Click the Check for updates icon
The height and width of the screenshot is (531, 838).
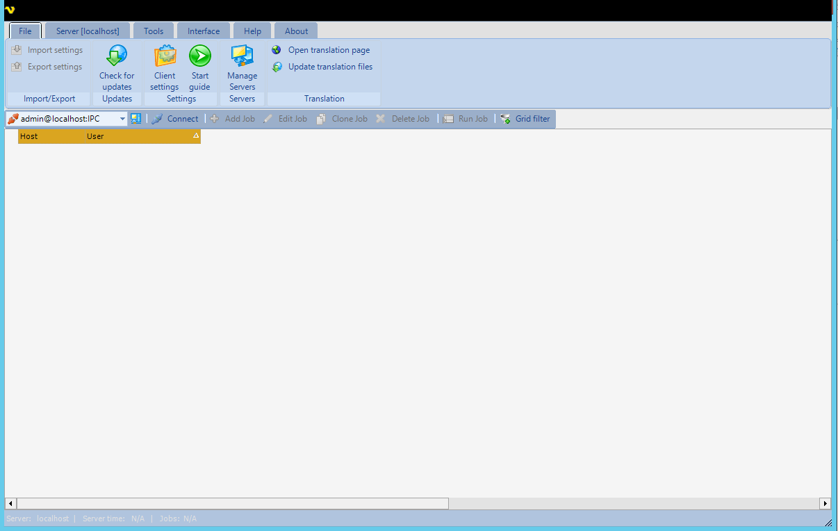117,56
